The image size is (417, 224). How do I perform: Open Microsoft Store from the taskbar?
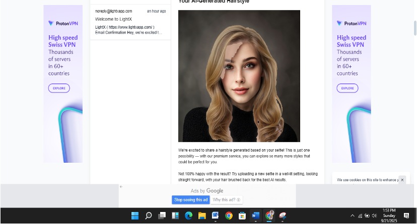(x=242, y=216)
